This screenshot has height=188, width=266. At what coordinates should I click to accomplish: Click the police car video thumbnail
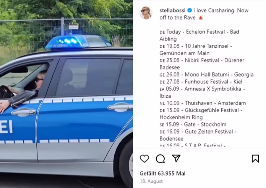(66, 94)
